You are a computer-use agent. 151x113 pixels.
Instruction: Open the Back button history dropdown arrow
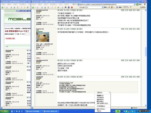point(35,7)
